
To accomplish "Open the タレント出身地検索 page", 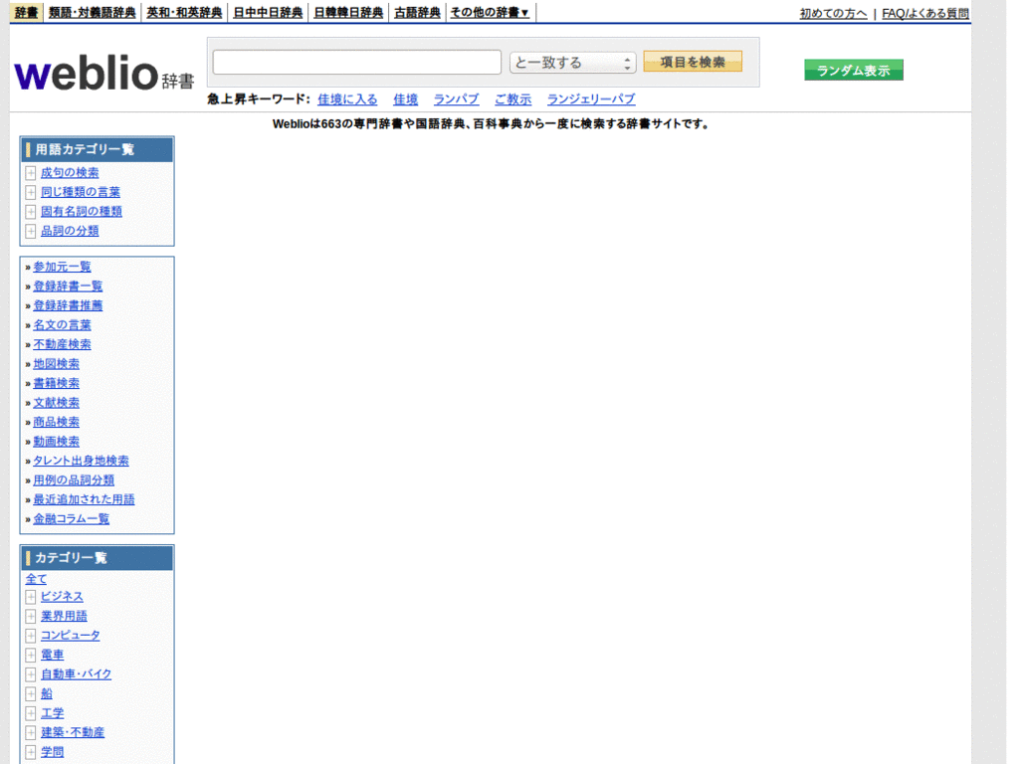I will tap(82, 460).
